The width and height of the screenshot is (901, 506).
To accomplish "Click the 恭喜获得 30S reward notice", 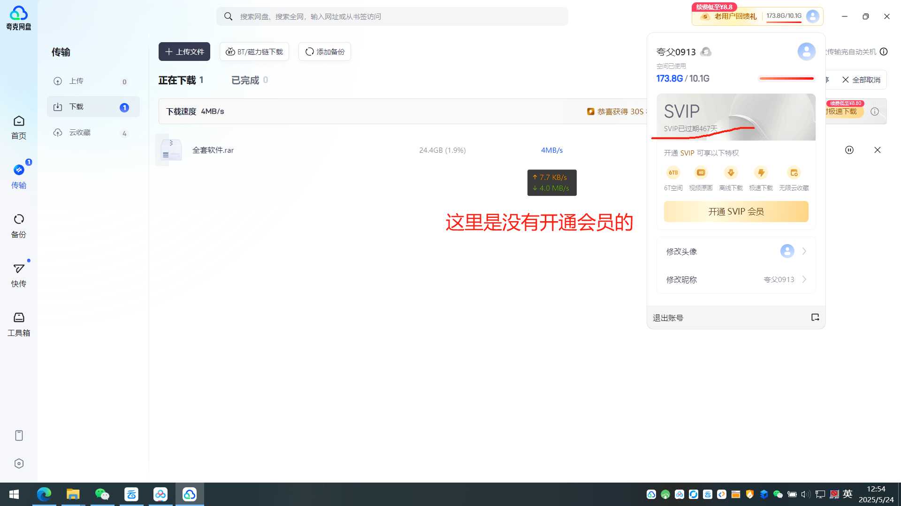I will [616, 112].
